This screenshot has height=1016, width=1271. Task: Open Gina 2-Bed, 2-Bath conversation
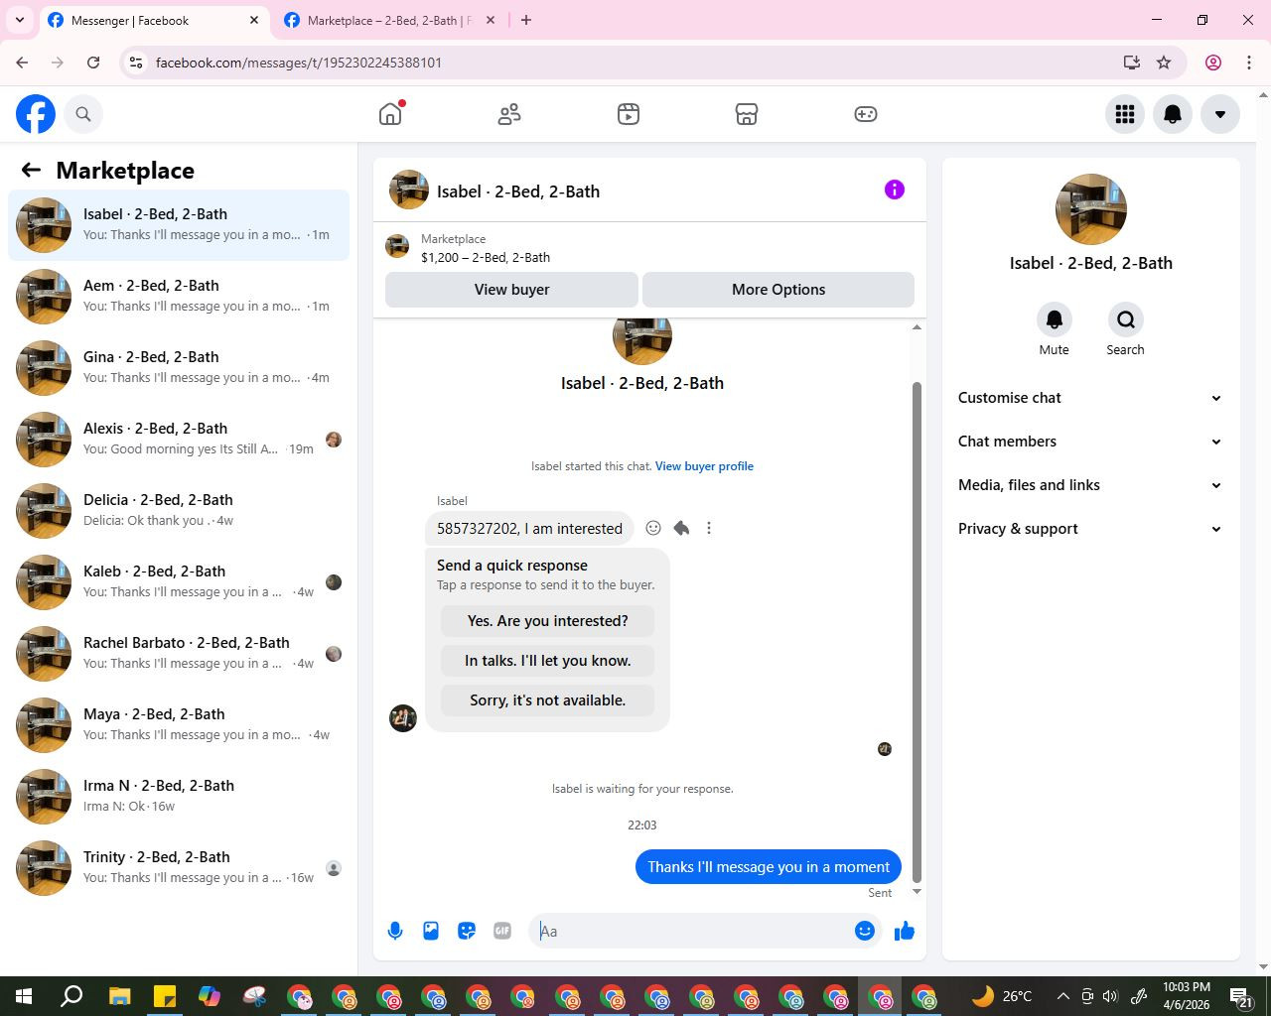pyautogui.click(x=179, y=368)
